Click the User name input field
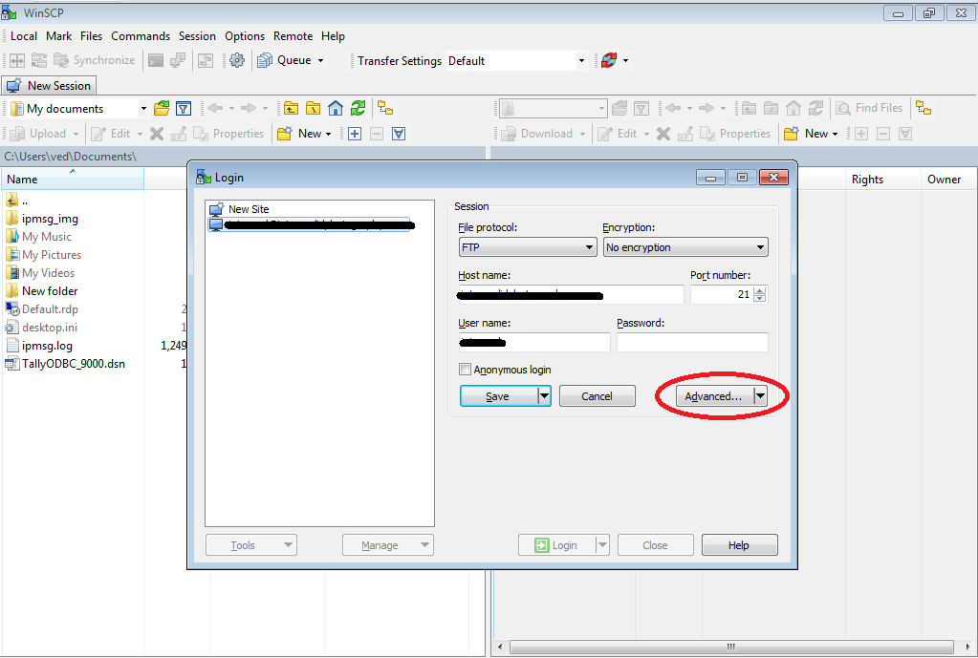The height and width of the screenshot is (658, 978). [534, 342]
